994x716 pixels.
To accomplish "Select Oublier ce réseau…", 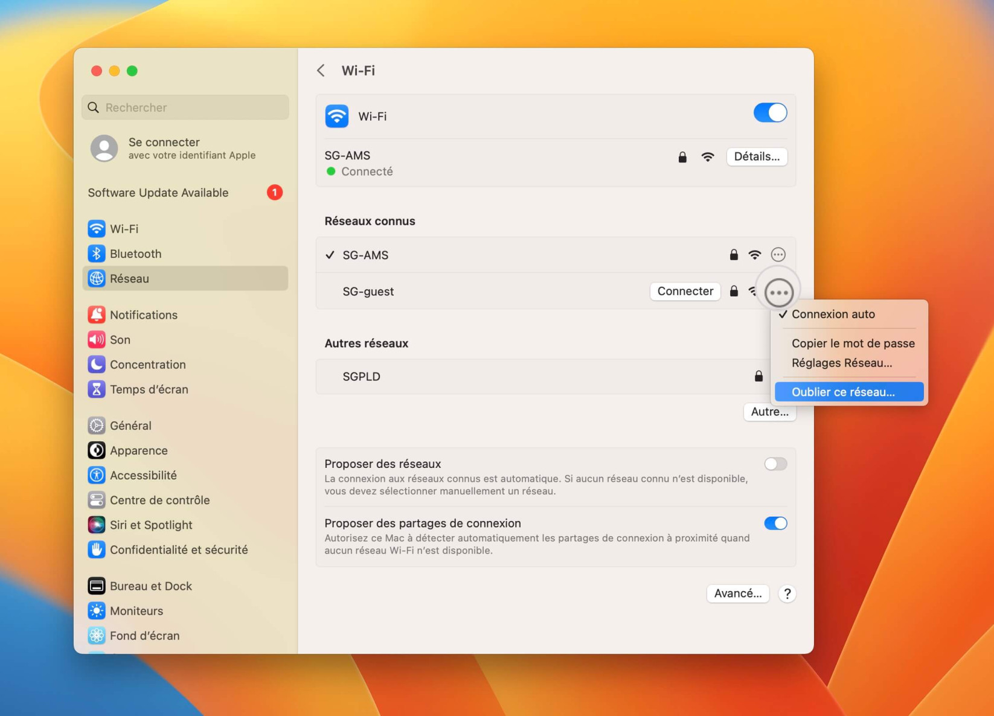I will tap(849, 392).
